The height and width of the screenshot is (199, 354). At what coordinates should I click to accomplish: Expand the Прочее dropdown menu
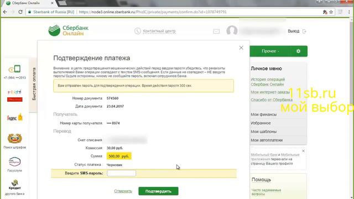(270, 51)
